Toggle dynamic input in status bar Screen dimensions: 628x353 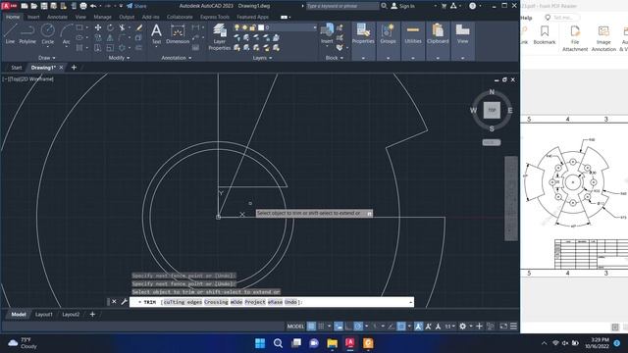tap(339, 327)
